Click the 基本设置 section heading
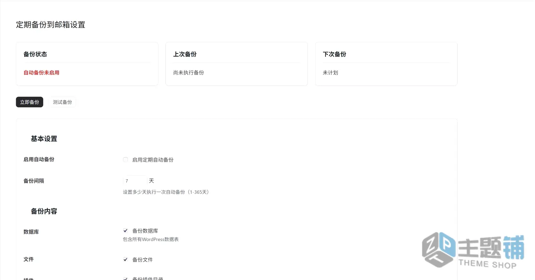 (x=44, y=139)
